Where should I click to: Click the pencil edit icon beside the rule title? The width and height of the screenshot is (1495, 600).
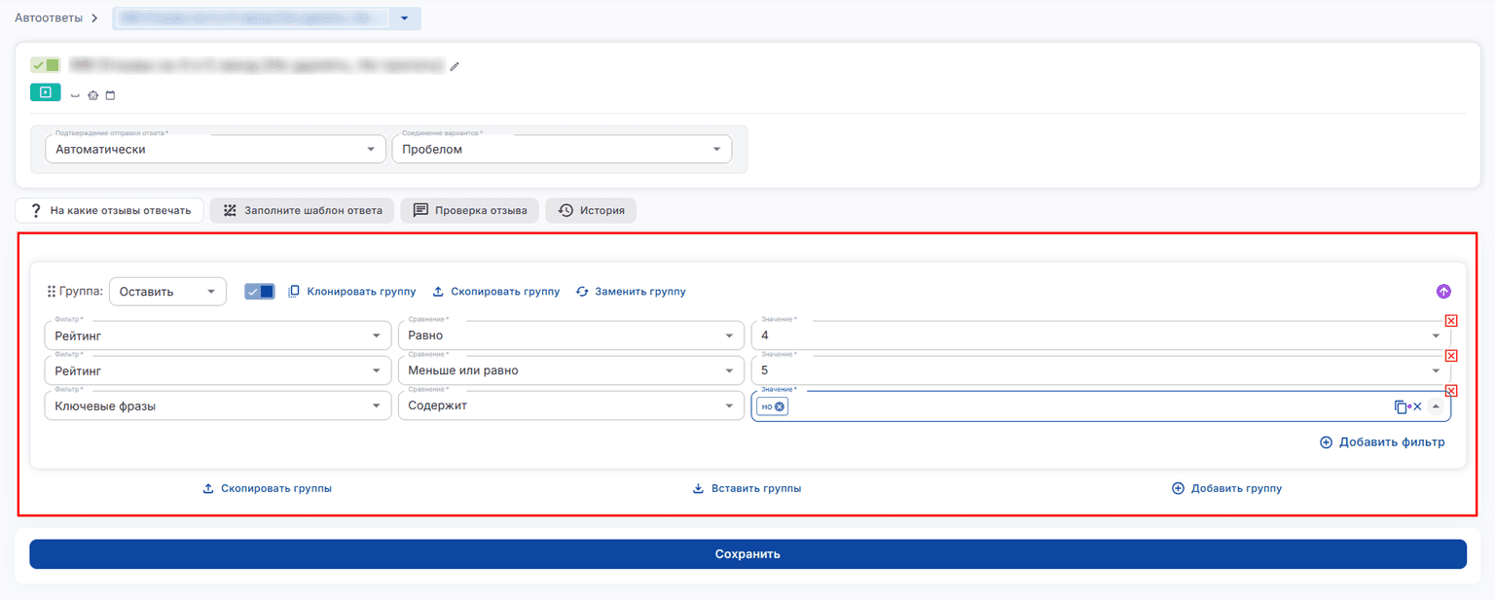(454, 67)
